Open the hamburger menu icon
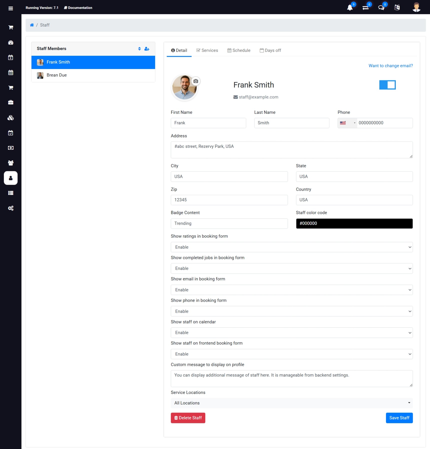The width and height of the screenshot is (430, 449). click(10, 8)
